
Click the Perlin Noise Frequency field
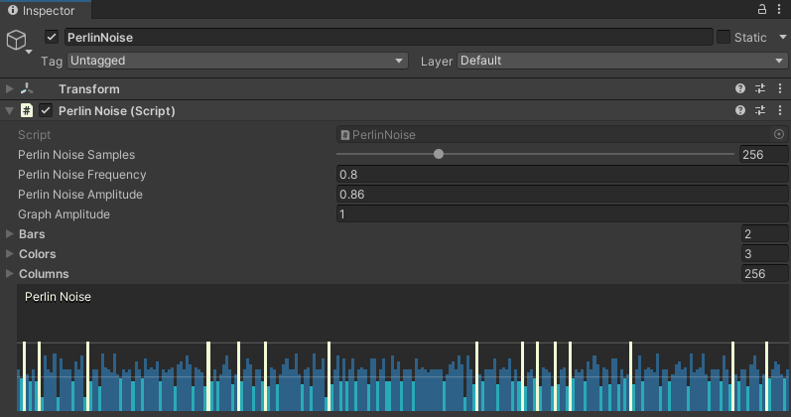562,174
